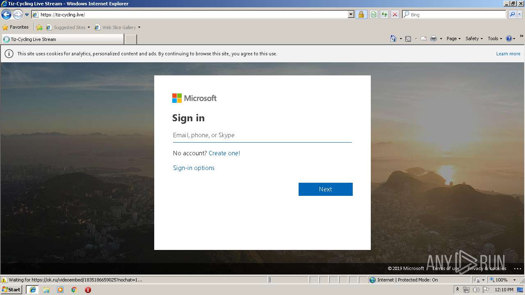The image size is (525, 295).
Task: Click Terms of use footer link
Action: (446, 268)
